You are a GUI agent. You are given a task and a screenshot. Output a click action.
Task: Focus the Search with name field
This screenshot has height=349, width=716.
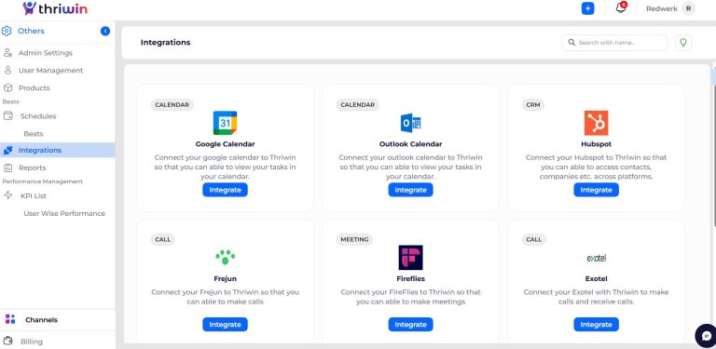[x=614, y=43]
